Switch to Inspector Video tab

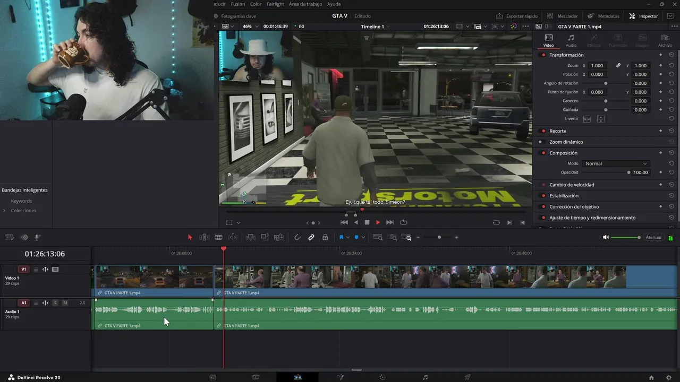point(549,40)
